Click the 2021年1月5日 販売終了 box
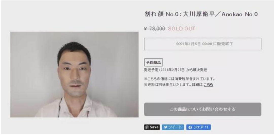274x135 pixels. point(202,44)
